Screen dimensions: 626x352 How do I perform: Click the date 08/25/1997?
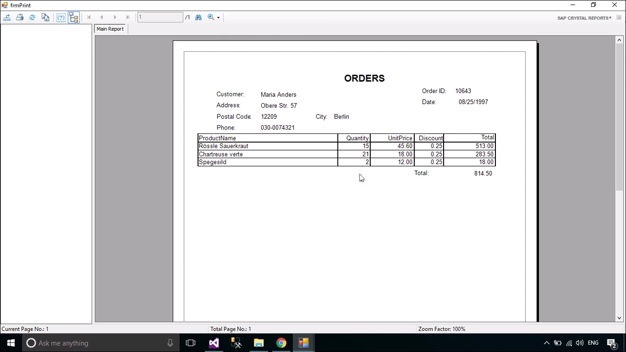(473, 102)
